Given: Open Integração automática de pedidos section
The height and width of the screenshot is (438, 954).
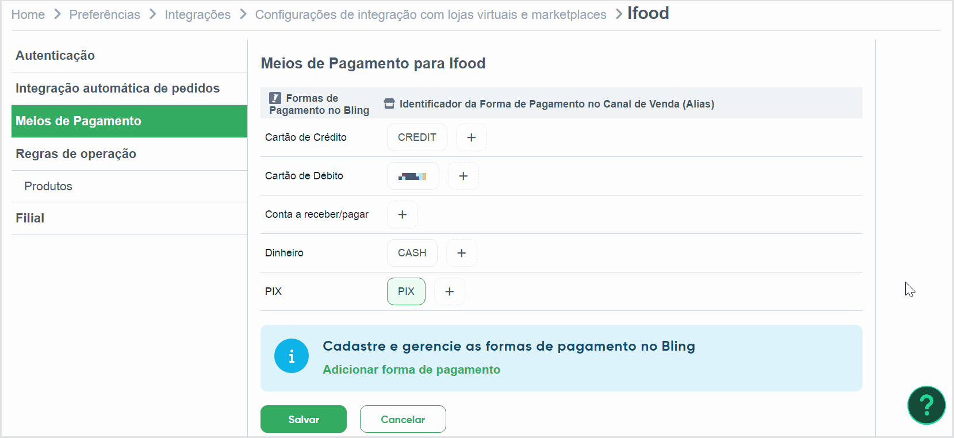Looking at the screenshot, I should (x=117, y=89).
